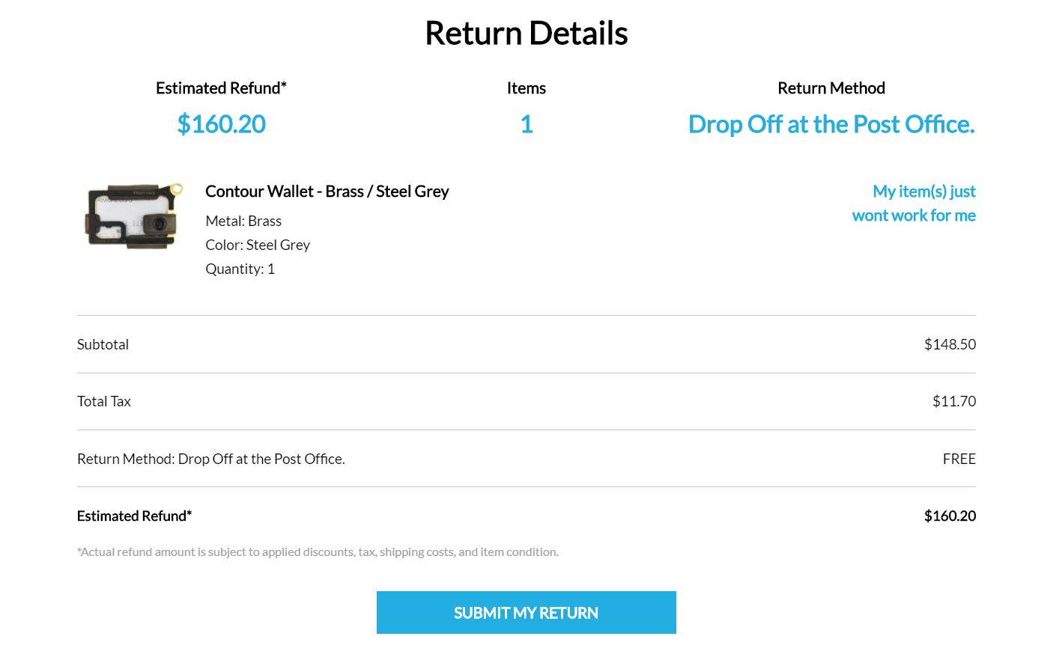Click the 'Quantity: 1' detail text
Screen dimensions: 1059x660
pos(240,268)
